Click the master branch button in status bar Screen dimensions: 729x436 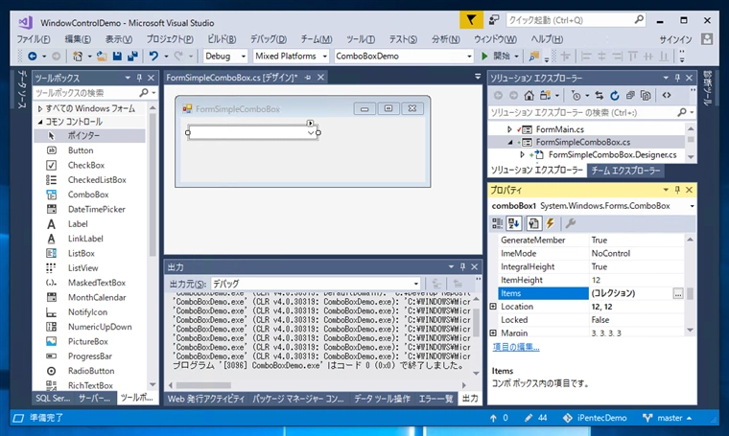coord(668,418)
